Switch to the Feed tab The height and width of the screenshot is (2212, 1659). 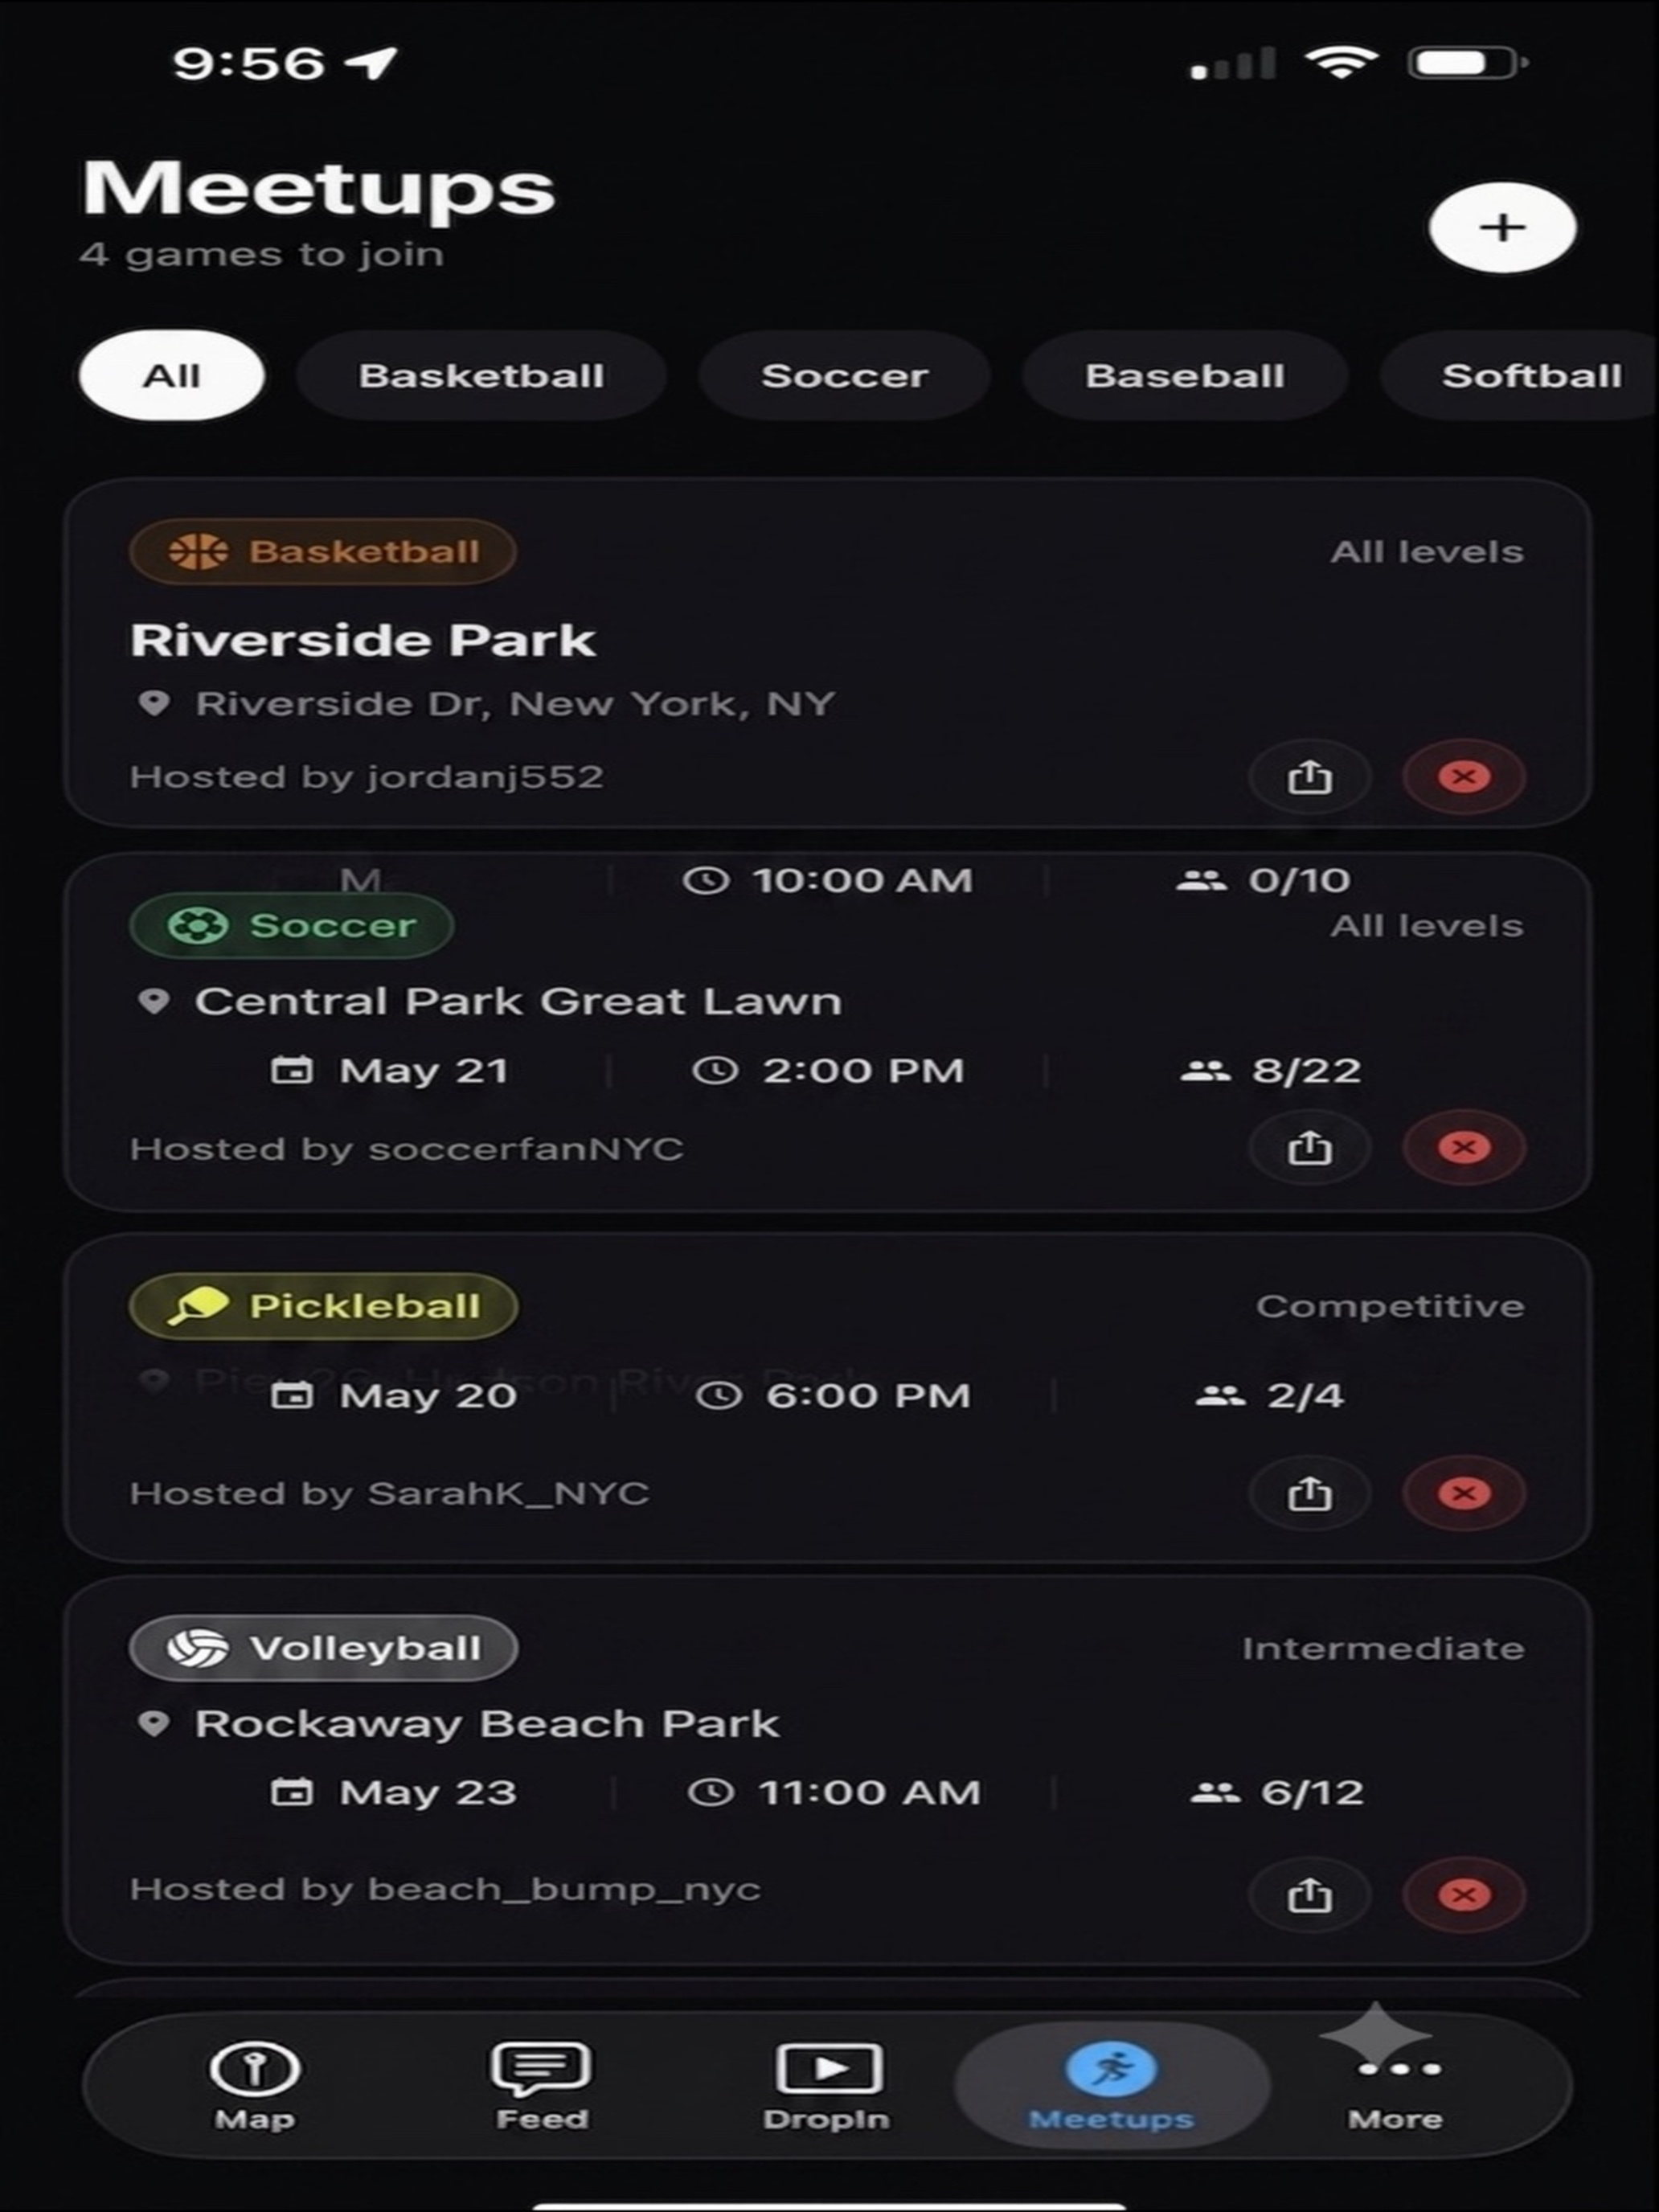click(x=541, y=2085)
